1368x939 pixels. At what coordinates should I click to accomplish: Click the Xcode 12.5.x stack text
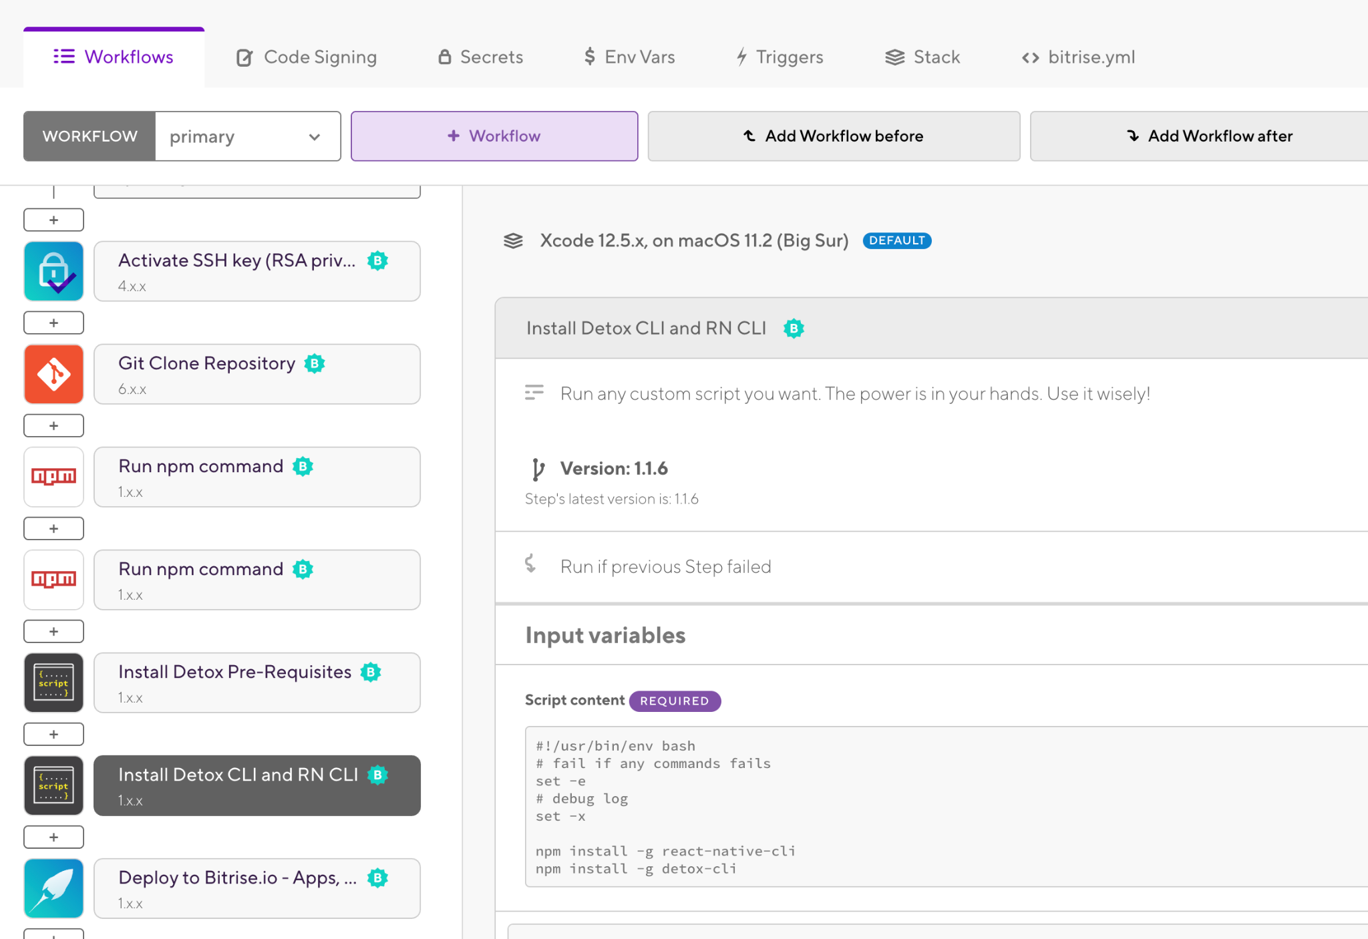point(694,240)
